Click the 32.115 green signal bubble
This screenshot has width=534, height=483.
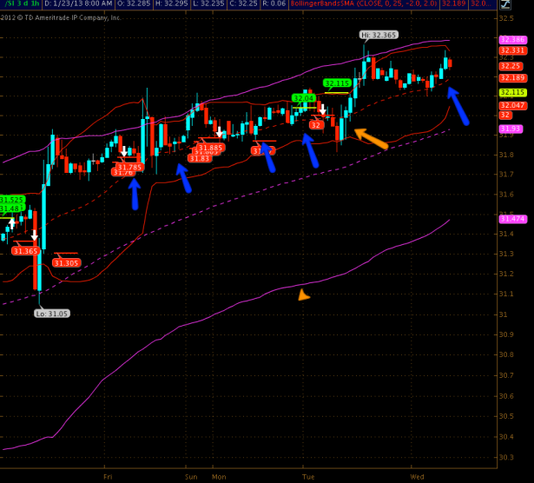(x=337, y=83)
